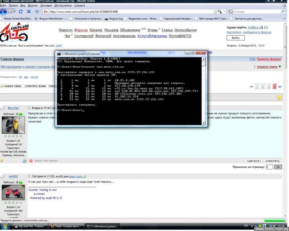The width and height of the screenshot is (289, 231).
Task: Go to forum page 1
Action: [257, 86]
